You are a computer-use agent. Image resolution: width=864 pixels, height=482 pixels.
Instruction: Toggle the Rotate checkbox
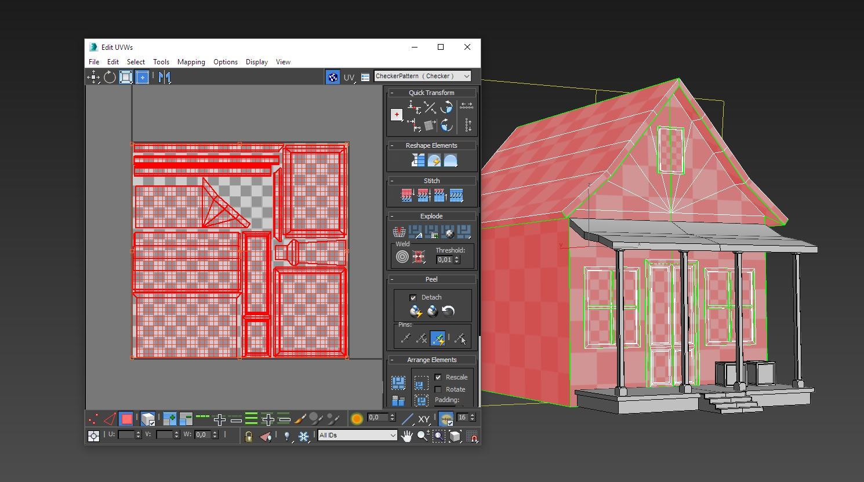click(x=438, y=389)
